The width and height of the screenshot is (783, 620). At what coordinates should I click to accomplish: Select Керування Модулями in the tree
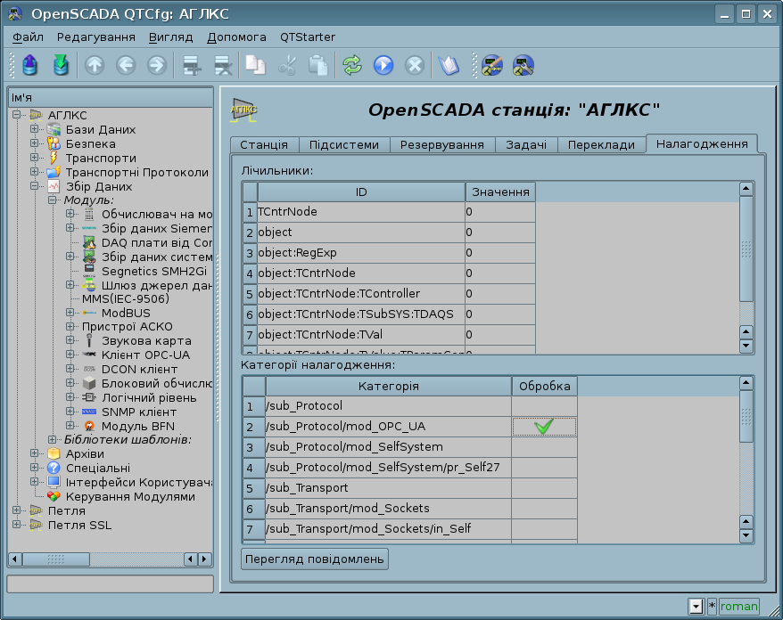point(129,496)
